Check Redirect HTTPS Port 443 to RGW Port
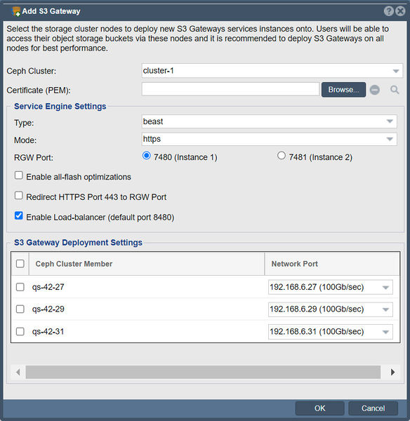The image size is (410, 421). (x=19, y=196)
